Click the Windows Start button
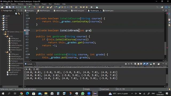Viewport: 171px width, 96px height. 3,94
